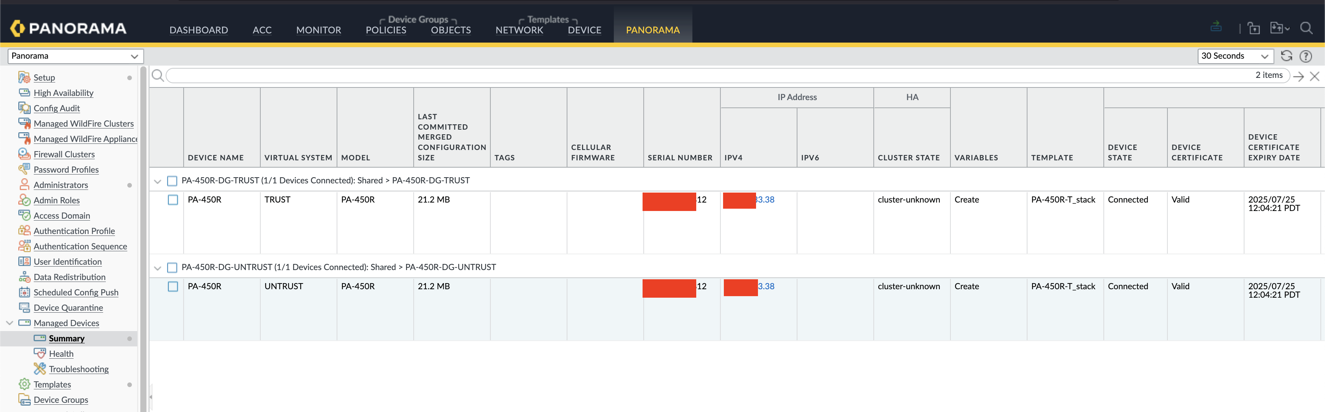1325x412 pixels.
Task: Open the 30 Seconds refresh interval dropdown
Action: [x=1235, y=56]
